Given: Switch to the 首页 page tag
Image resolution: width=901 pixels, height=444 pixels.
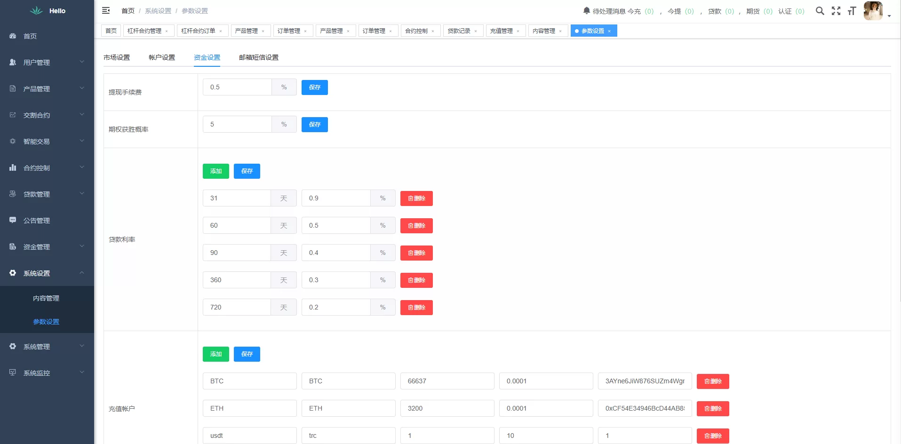Looking at the screenshot, I should pyautogui.click(x=111, y=31).
